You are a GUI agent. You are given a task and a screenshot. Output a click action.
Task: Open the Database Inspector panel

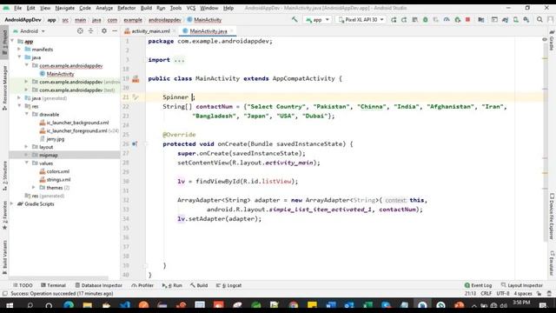99,285
